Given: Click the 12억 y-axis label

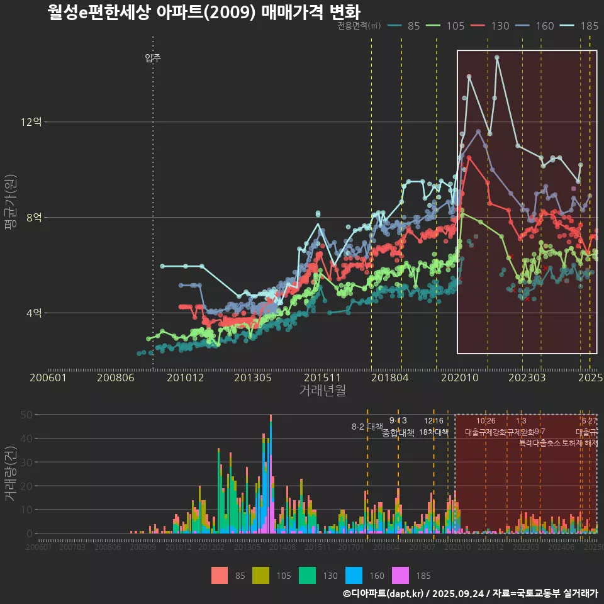Looking at the screenshot, I should point(31,122).
